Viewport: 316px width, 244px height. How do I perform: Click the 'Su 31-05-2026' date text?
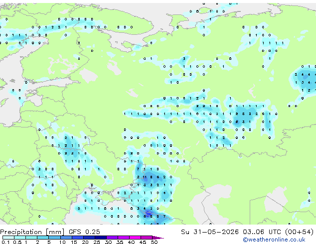(210, 232)
